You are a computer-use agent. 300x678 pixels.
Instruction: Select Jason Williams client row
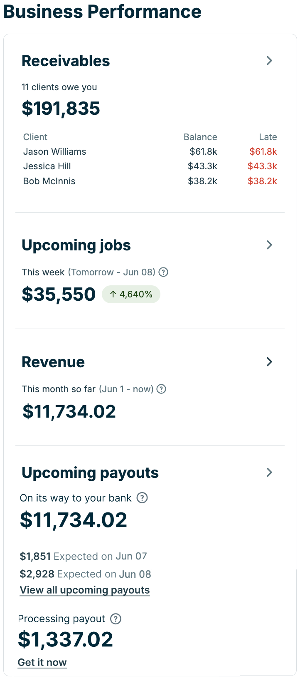tap(150, 151)
